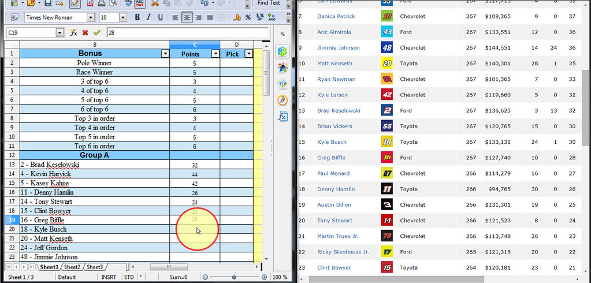Go to first sheet navigation button
Image resolution: width=591 pixels, height=283 pixels.
(9, 267)
